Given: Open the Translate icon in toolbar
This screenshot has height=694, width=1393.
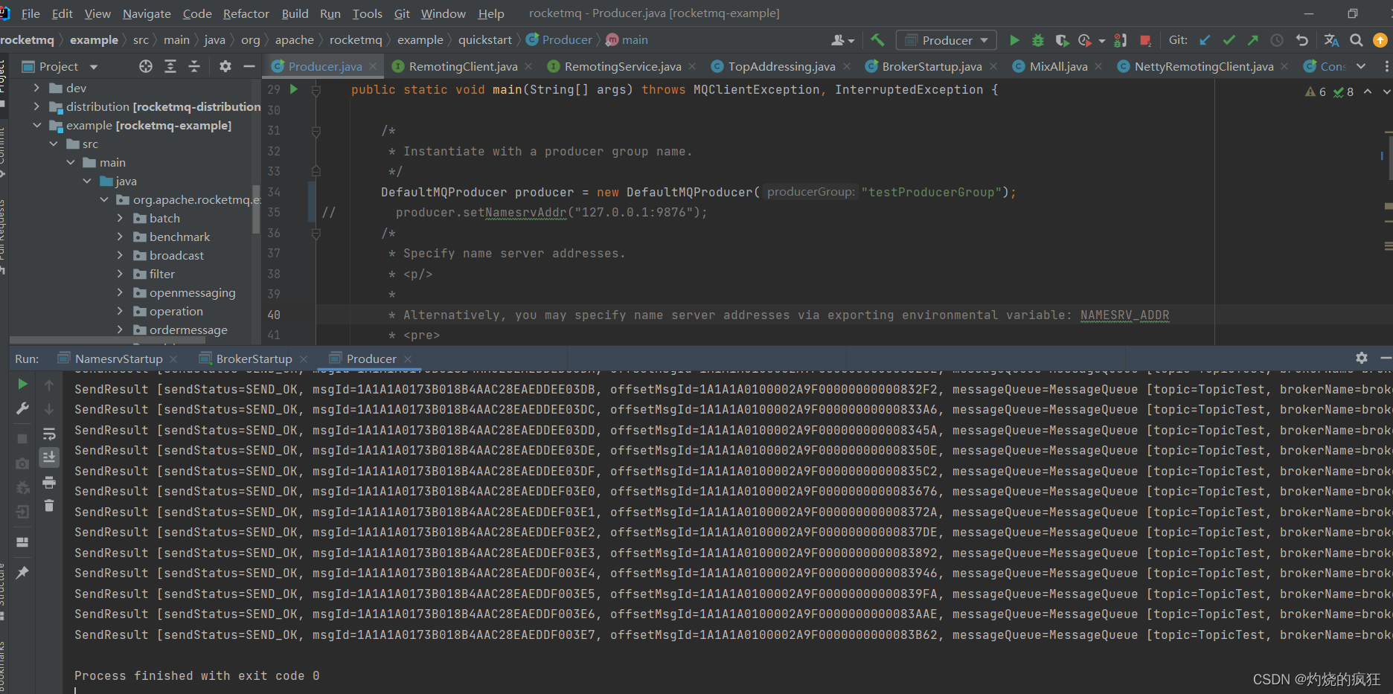Looking at the screenshot, I should pyautogui.click(x=1331, y=40).
